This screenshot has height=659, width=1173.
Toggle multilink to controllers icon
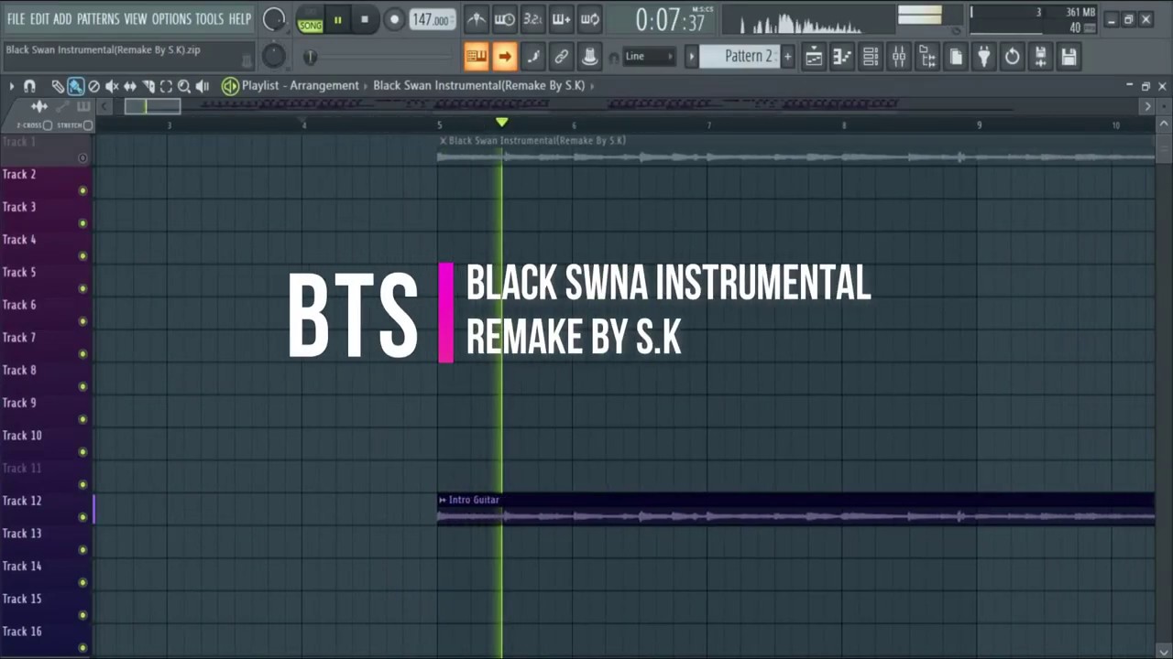(562, 57)
